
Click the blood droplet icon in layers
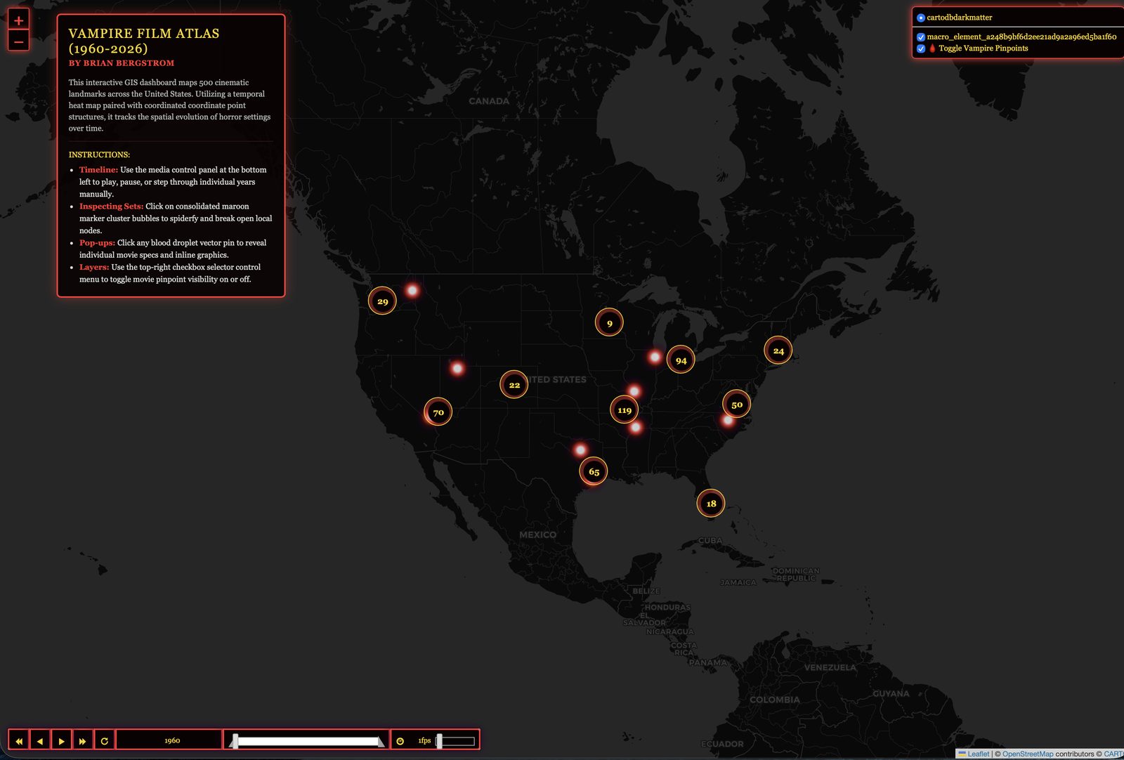pyautogui.click(x=932, y=48)
